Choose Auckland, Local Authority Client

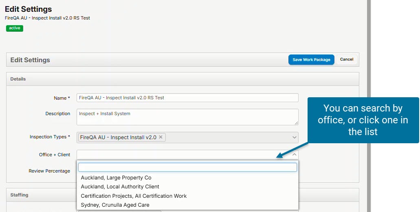point(120,187)
